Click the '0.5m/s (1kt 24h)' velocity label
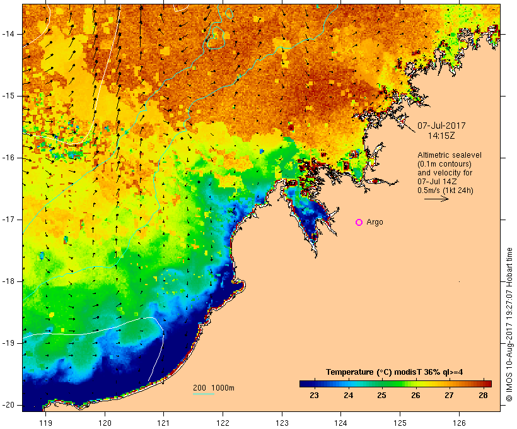 (446, 191)
